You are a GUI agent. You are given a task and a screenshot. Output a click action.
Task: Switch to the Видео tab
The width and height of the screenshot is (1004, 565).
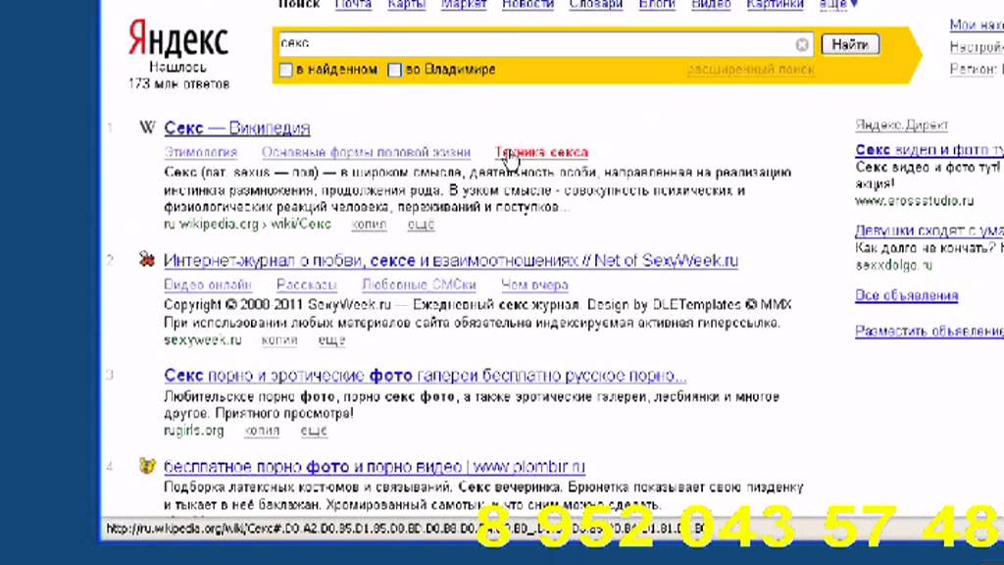click(711, 4)
